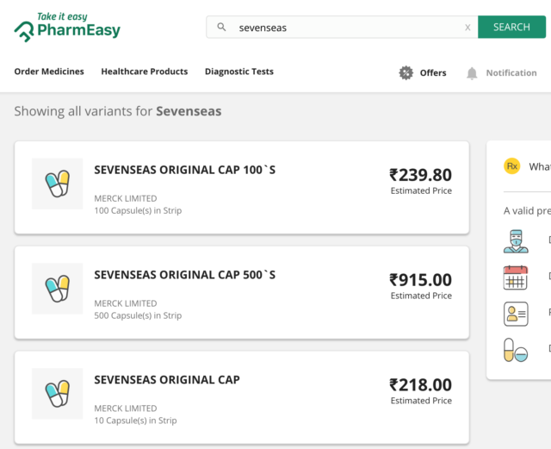Screen dimensions: 551x449
Task: Click capsule icon for Sevenseas 100`S
Action: coord(58,184)
